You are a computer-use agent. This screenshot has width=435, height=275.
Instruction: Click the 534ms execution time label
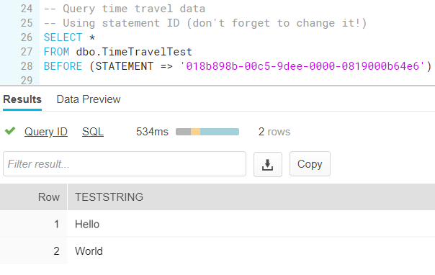[x=152, y=132]
